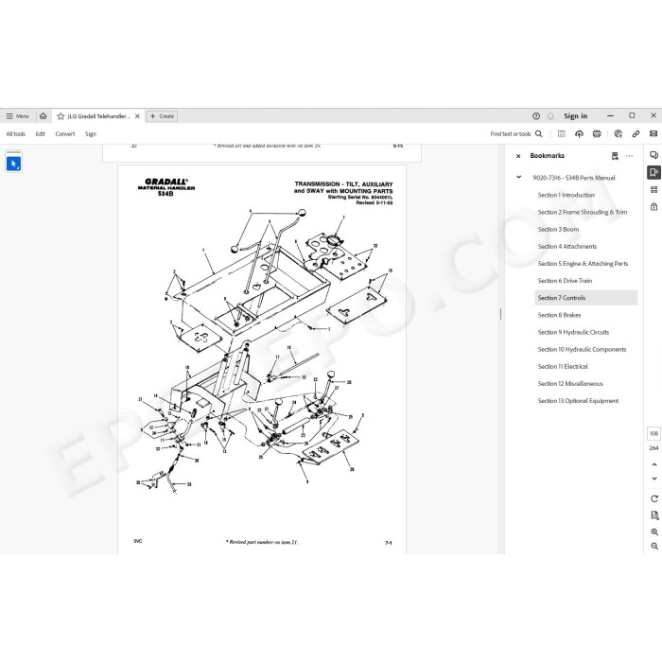Rotate the page view icon

point(654,498)
